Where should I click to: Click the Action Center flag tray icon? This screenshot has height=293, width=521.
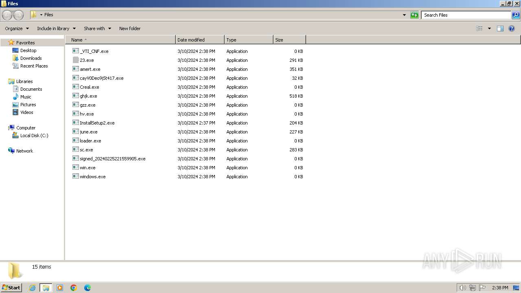482,288
